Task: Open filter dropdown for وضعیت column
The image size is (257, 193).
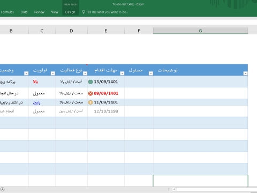Action: 26,73
